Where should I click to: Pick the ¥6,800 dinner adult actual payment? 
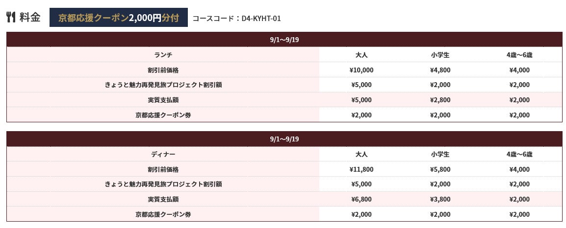tap(361, 199)
